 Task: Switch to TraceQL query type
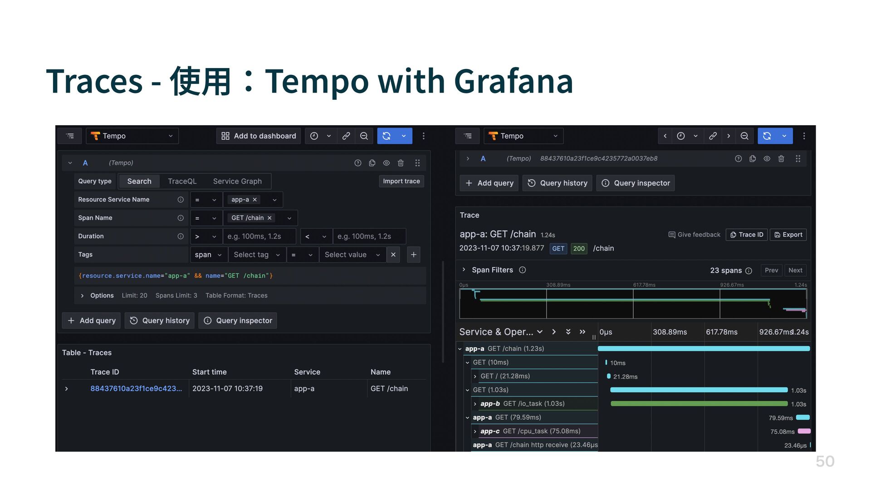(x=182, y=181)
